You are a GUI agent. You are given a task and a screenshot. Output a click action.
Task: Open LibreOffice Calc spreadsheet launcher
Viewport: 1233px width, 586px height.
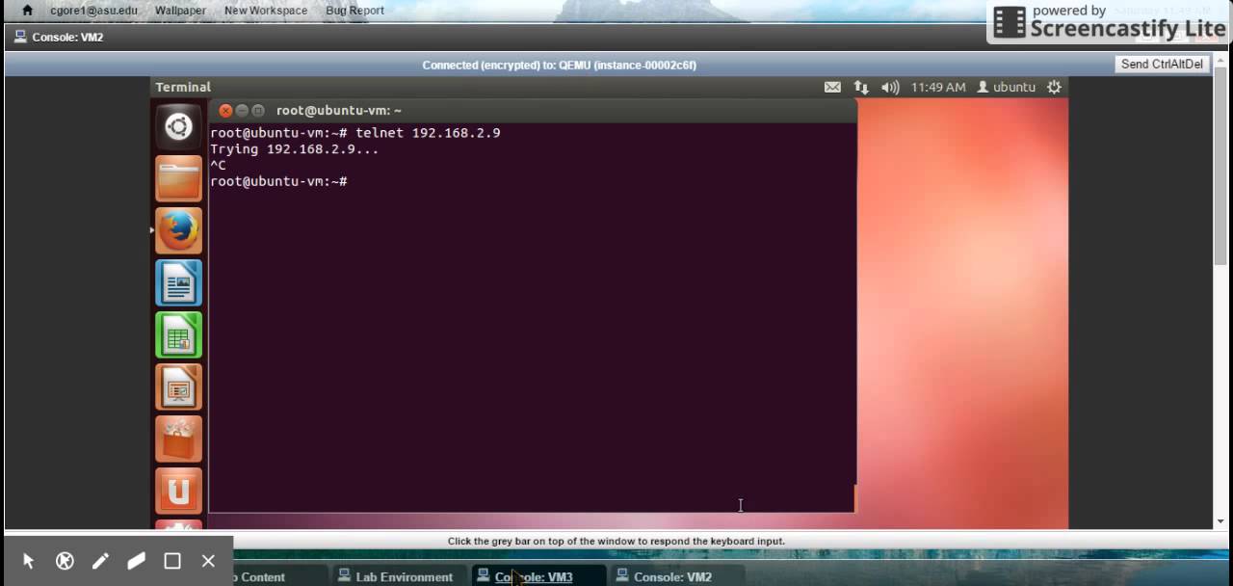(x=178, y=334)
